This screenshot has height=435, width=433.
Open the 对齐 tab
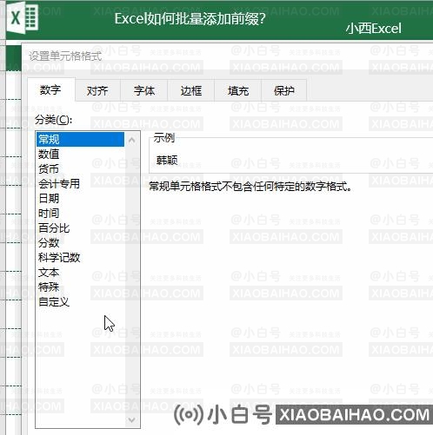97,91
